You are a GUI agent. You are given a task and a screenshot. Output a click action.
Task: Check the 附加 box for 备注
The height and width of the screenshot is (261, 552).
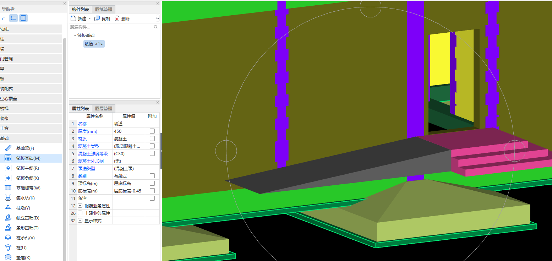[152, 198]
